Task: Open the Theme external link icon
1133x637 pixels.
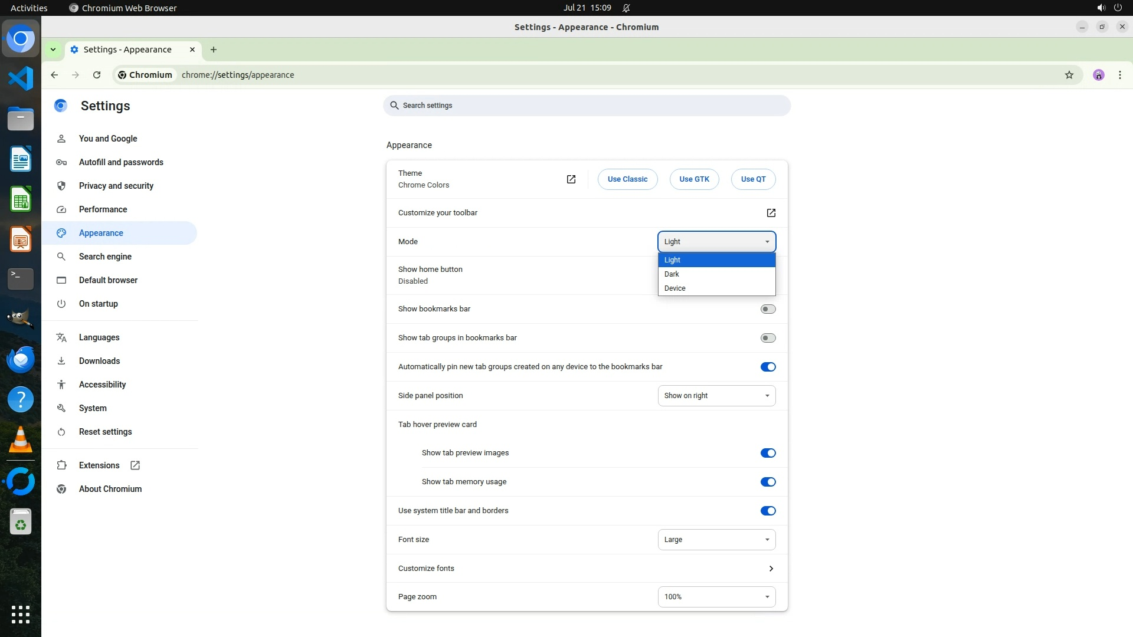Action: (x=571, y=179)
